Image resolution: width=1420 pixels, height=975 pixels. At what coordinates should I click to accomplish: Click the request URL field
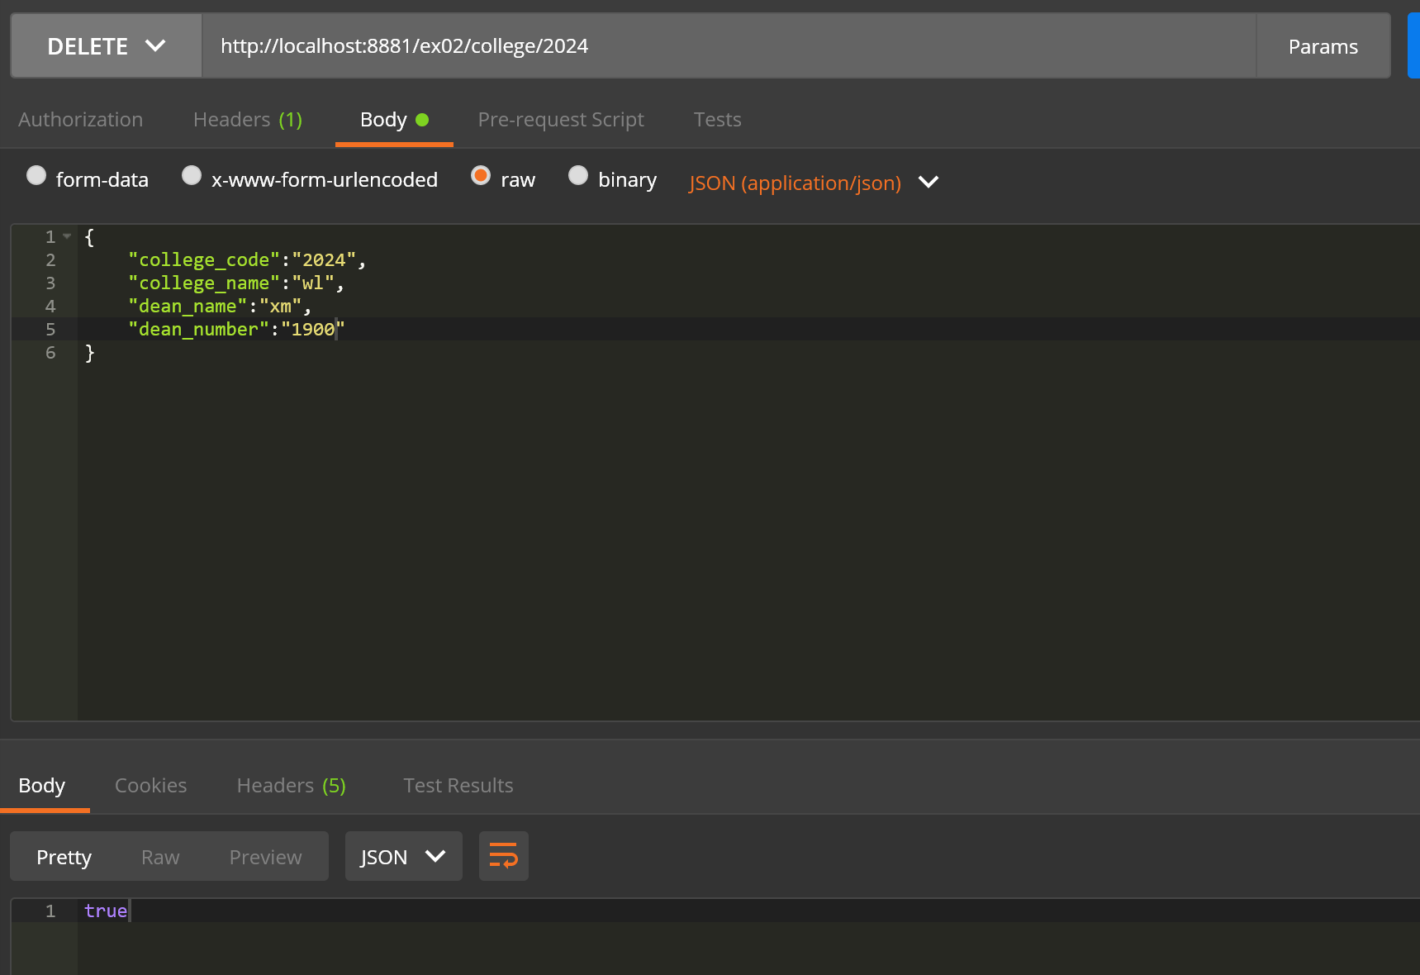pyautogui.click(x=729, y=46)
